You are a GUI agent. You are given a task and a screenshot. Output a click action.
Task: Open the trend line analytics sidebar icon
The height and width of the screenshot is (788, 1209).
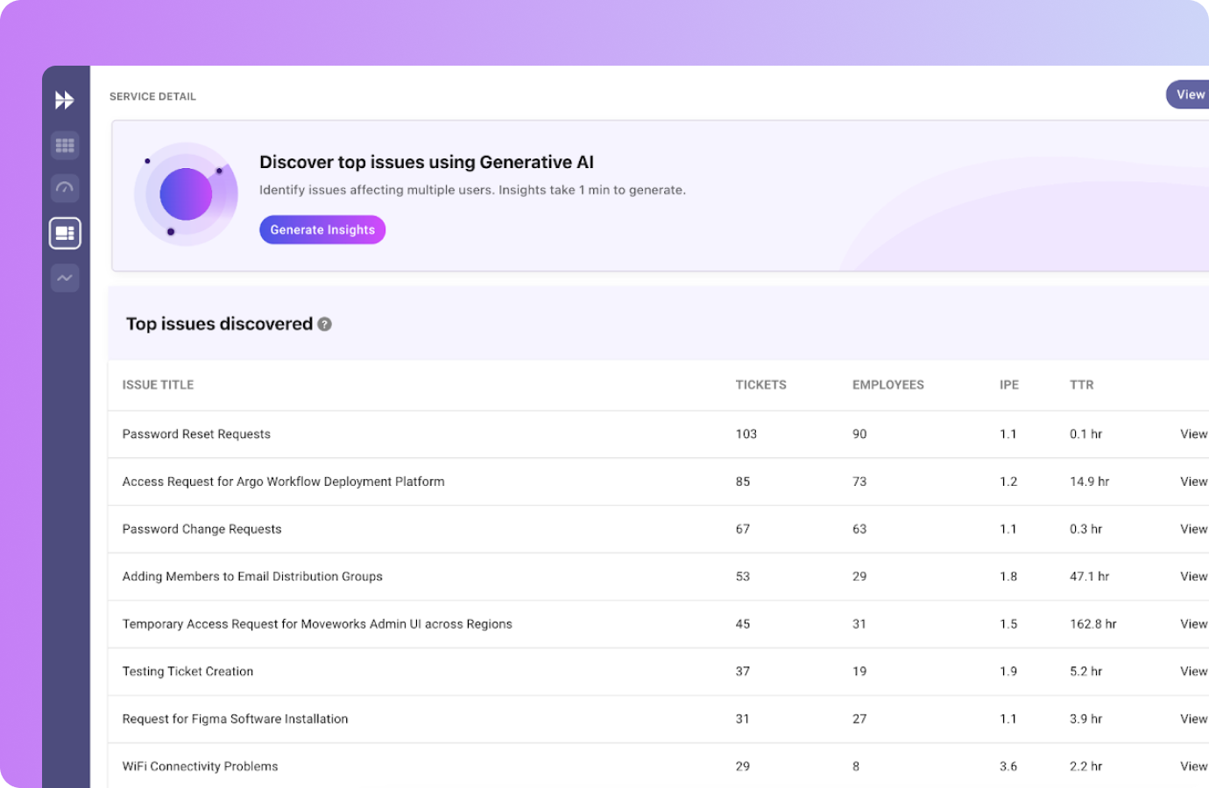click(x=65, y=278)
